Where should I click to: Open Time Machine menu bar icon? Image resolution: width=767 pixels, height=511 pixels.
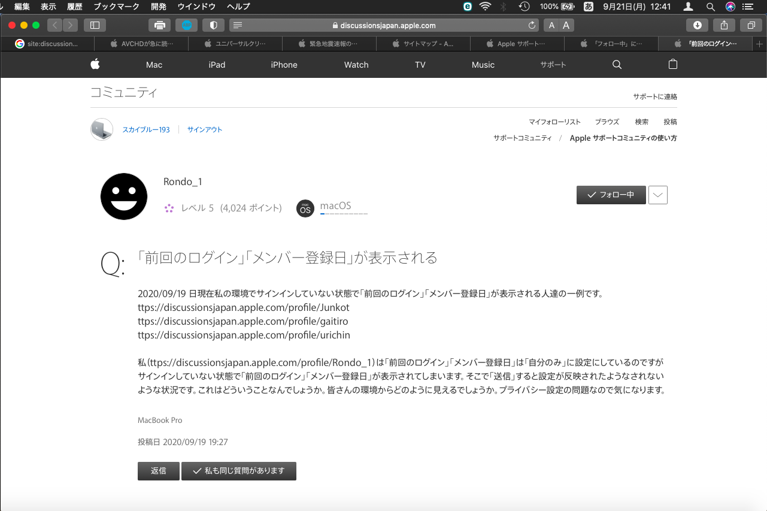[x=524, y=7]
